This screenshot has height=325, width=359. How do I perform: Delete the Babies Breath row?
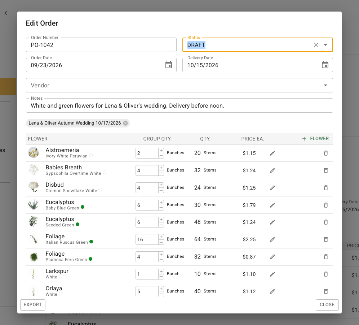pyautogui.click(x=326, y=170)
